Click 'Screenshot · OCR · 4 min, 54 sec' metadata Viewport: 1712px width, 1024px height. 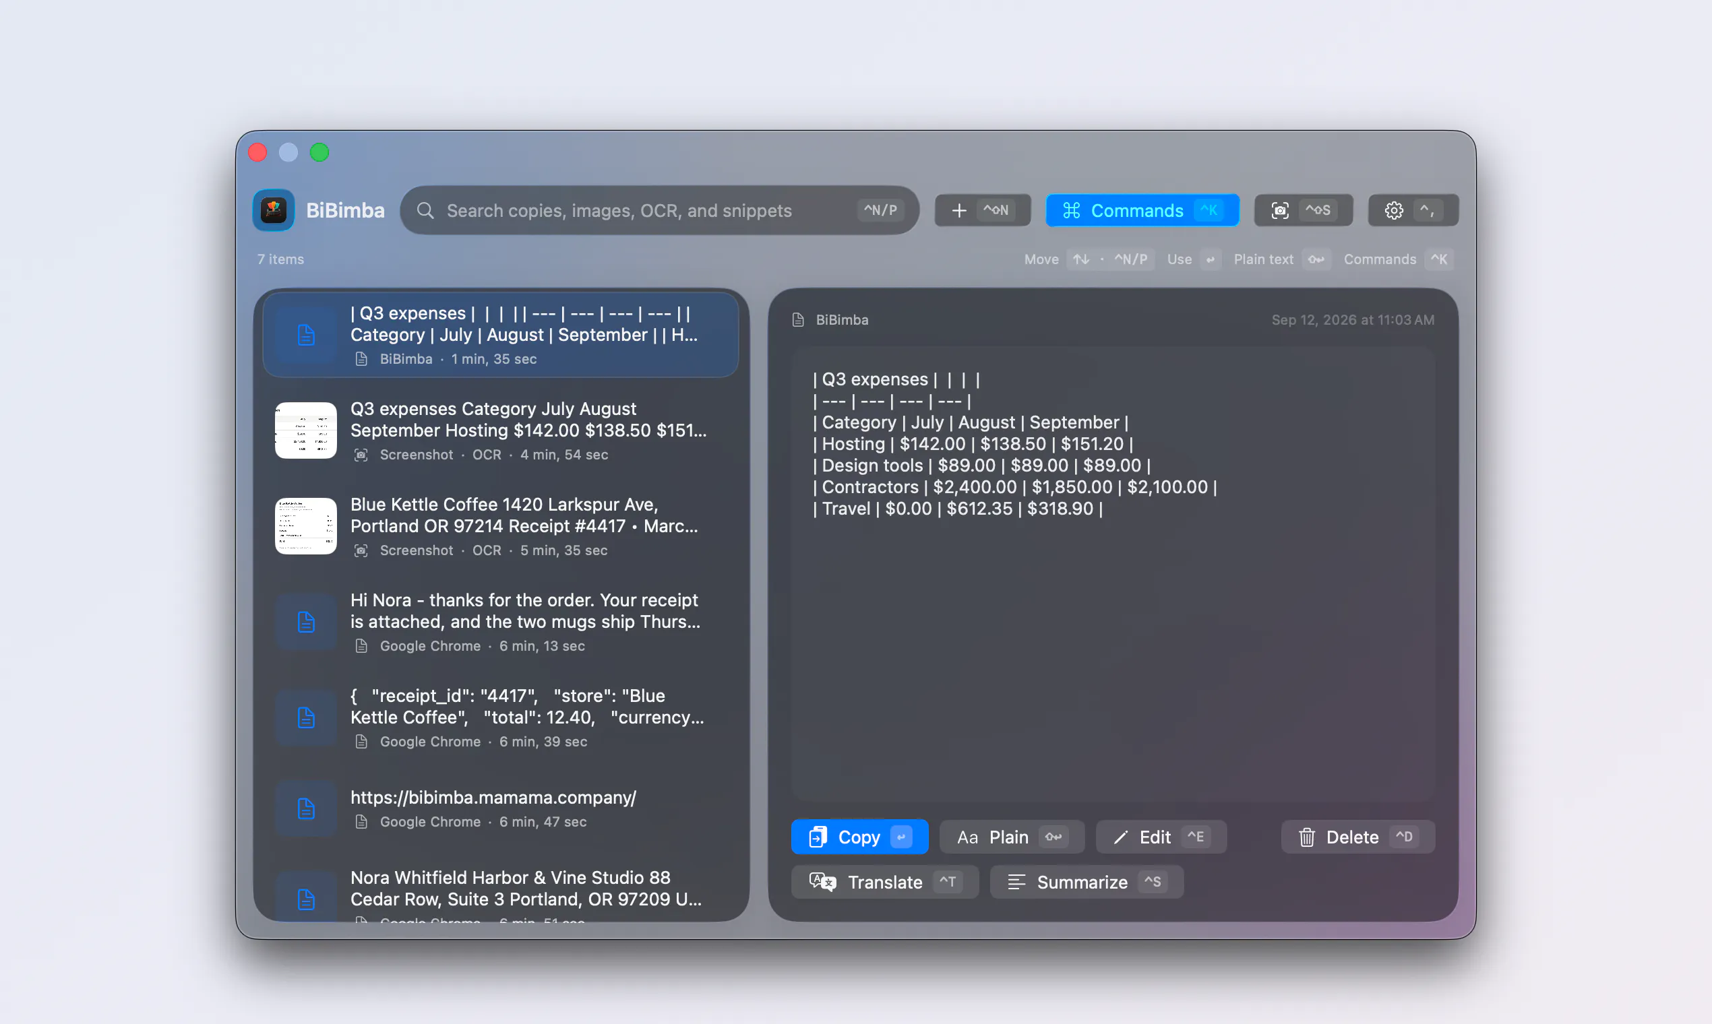493,455
